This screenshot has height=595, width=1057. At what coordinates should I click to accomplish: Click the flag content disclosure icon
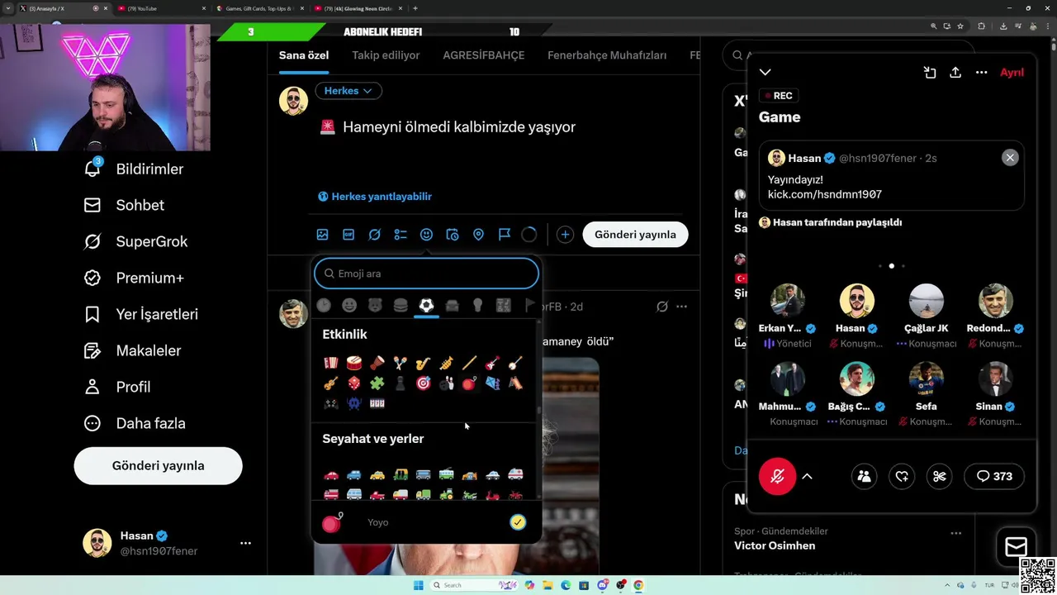tap(505, 235)
